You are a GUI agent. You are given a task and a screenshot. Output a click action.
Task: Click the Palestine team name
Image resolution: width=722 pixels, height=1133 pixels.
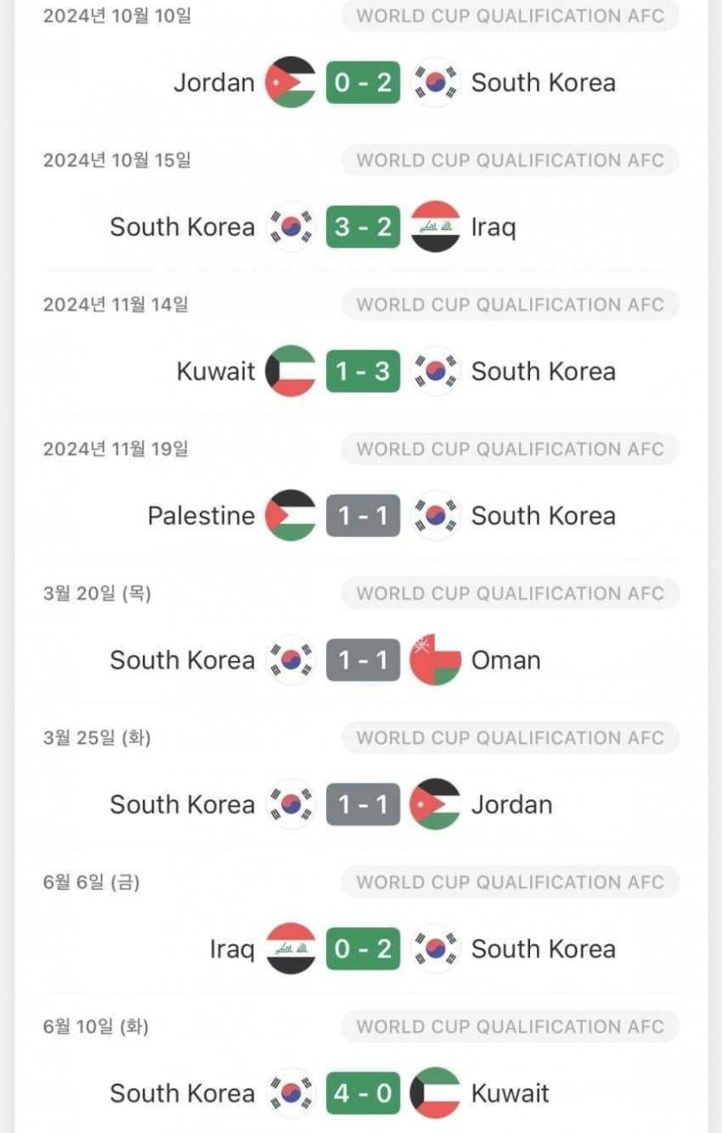201,516
